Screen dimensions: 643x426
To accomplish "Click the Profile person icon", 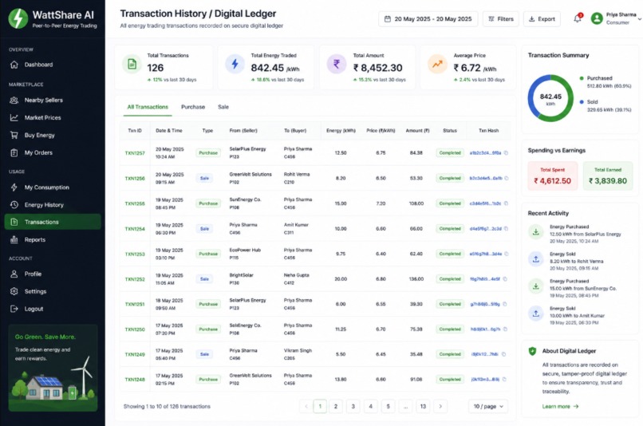I will pos(14,274).
